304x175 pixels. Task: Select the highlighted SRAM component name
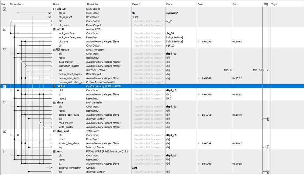coord(61,86)
